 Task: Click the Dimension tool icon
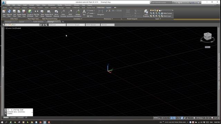point(100,12)
